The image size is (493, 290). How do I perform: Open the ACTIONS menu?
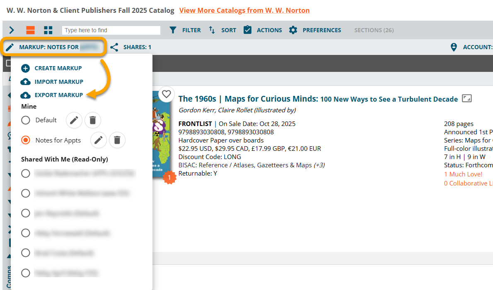coord(269,30)
